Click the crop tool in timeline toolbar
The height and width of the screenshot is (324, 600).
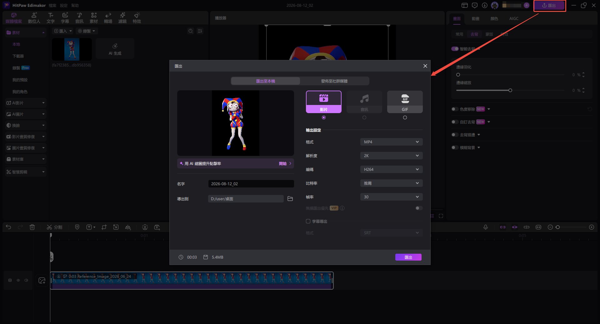(x=104, y=227)
